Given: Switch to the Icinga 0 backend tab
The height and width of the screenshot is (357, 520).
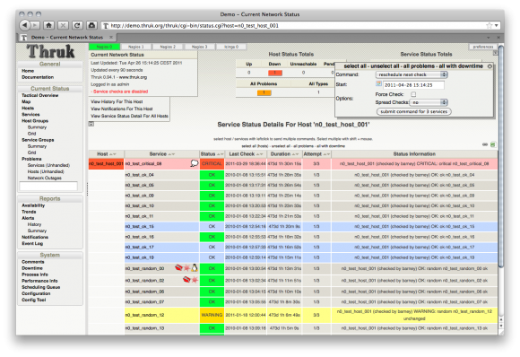Looking at the screenshot, I should (x=231, y=47).
